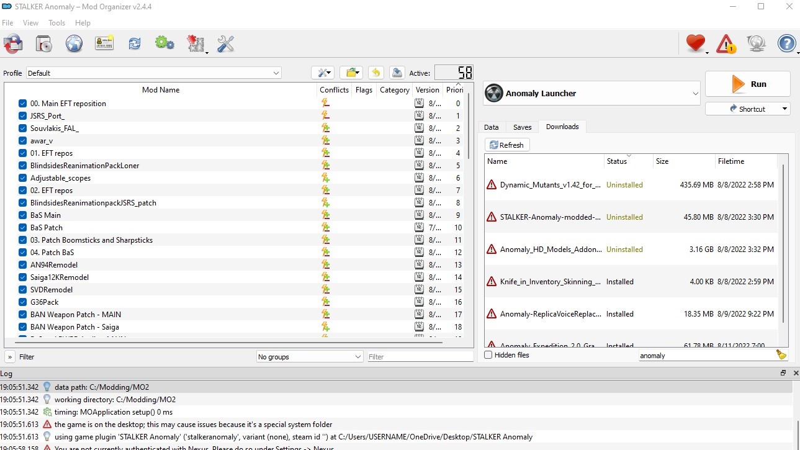Open the Nexus globe icon in toolbar
The image size is (800, 450).
[74, 43]
